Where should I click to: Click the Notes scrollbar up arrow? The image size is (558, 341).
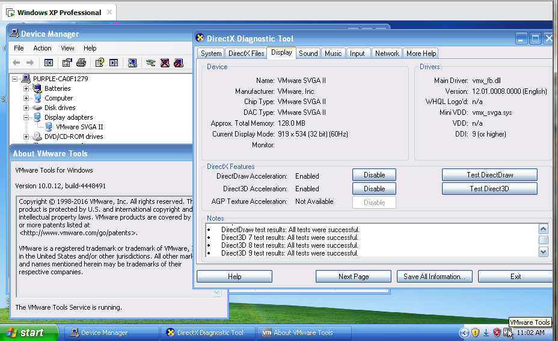[543, 229]
